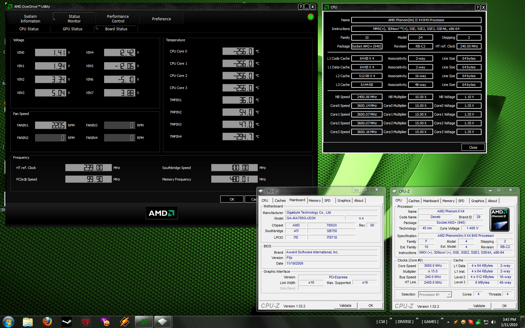Switch to Board Status sub-tab
This screenshot has height=328, width=525.
(x=116, y=29)
